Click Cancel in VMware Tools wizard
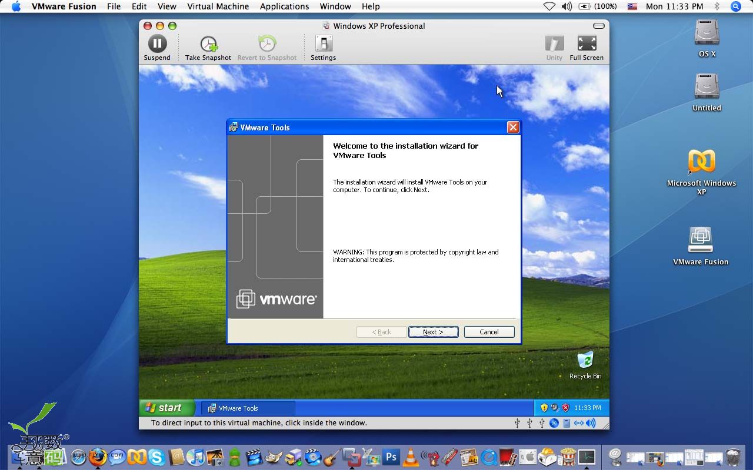The width and height of the screenshot is (753, 470). (489, 332)
